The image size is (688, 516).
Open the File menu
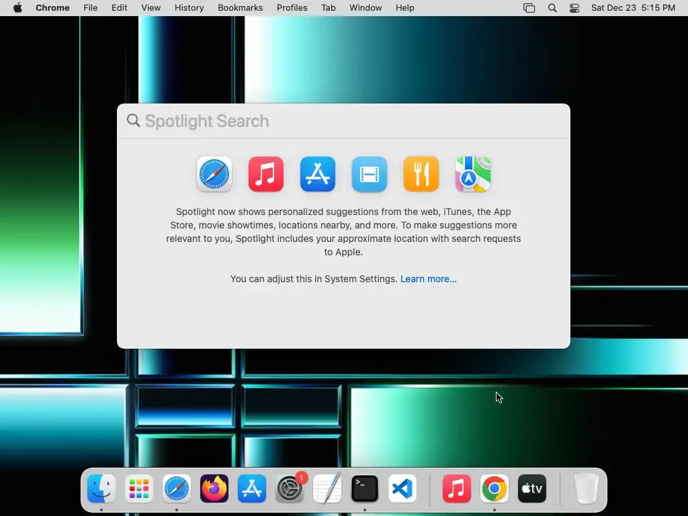(91, 8)
